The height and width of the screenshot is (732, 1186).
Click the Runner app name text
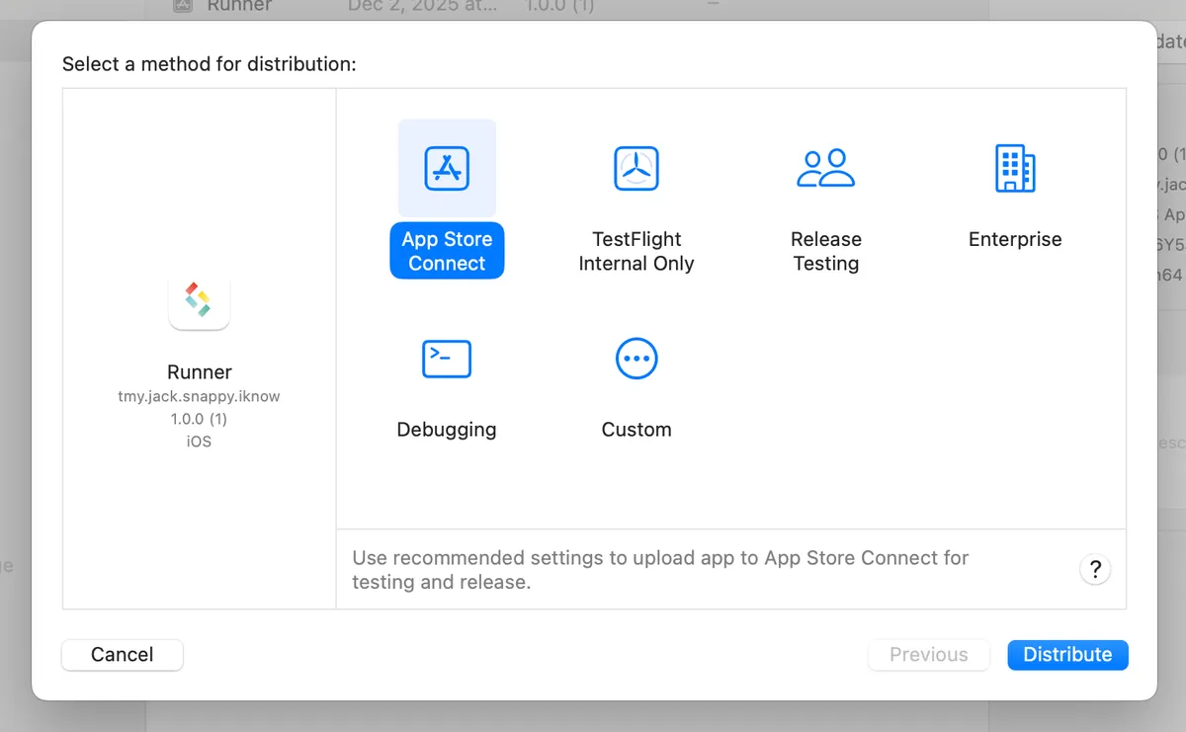(199, 372)
